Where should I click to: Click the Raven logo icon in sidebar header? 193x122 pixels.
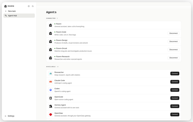[6, 6]
